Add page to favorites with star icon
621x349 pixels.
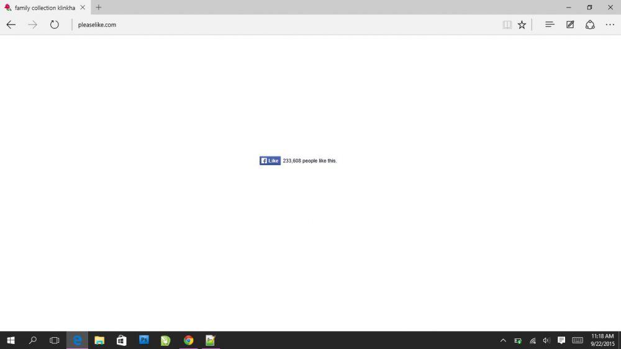pos(522,25)
